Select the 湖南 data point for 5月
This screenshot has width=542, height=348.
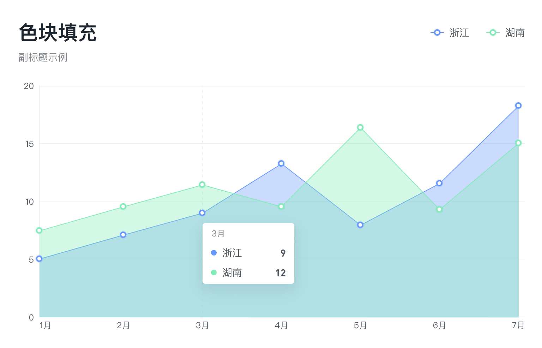tap(360, 127)
